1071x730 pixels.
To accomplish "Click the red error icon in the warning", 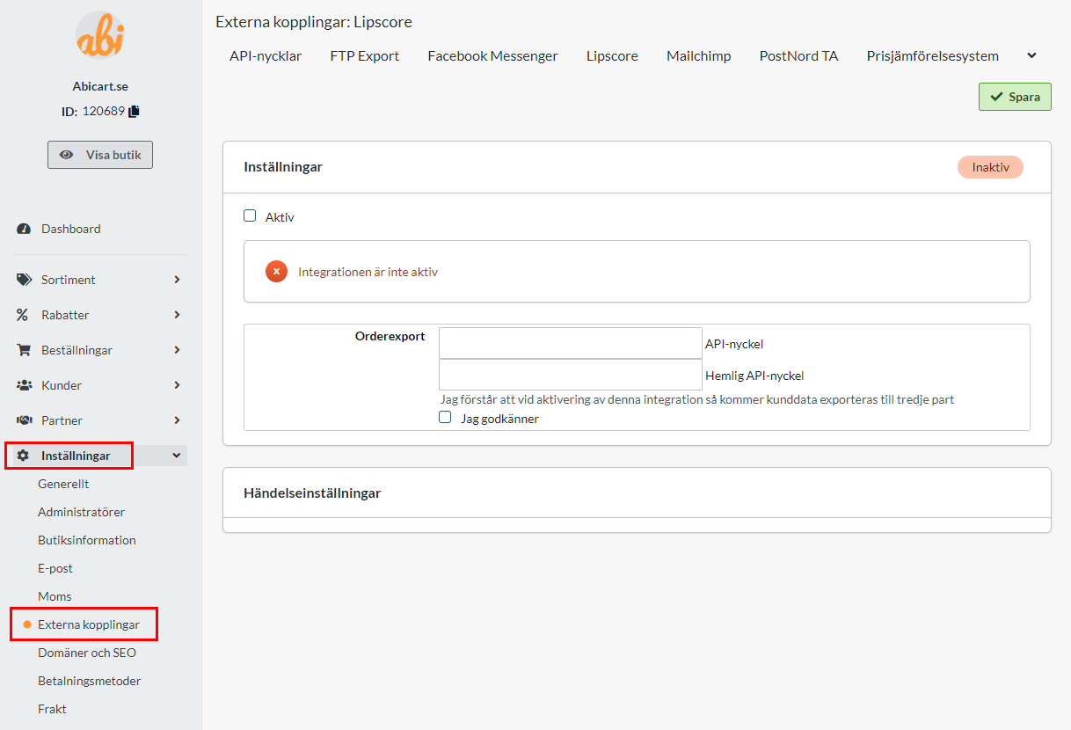I will pos(276,271).
